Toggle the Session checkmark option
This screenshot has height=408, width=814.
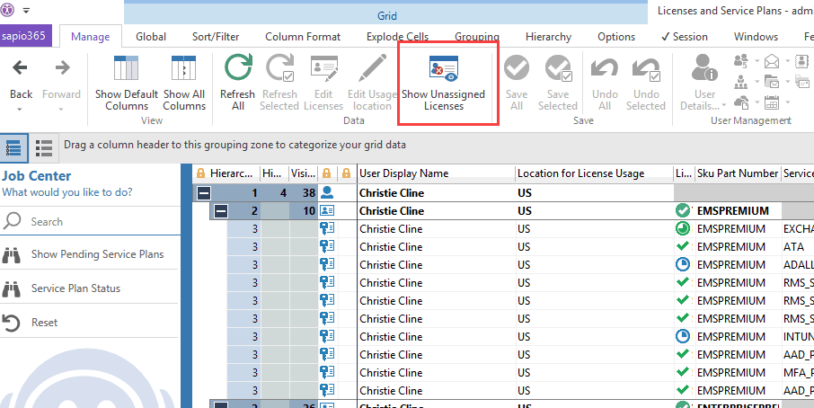coord(684,37)
